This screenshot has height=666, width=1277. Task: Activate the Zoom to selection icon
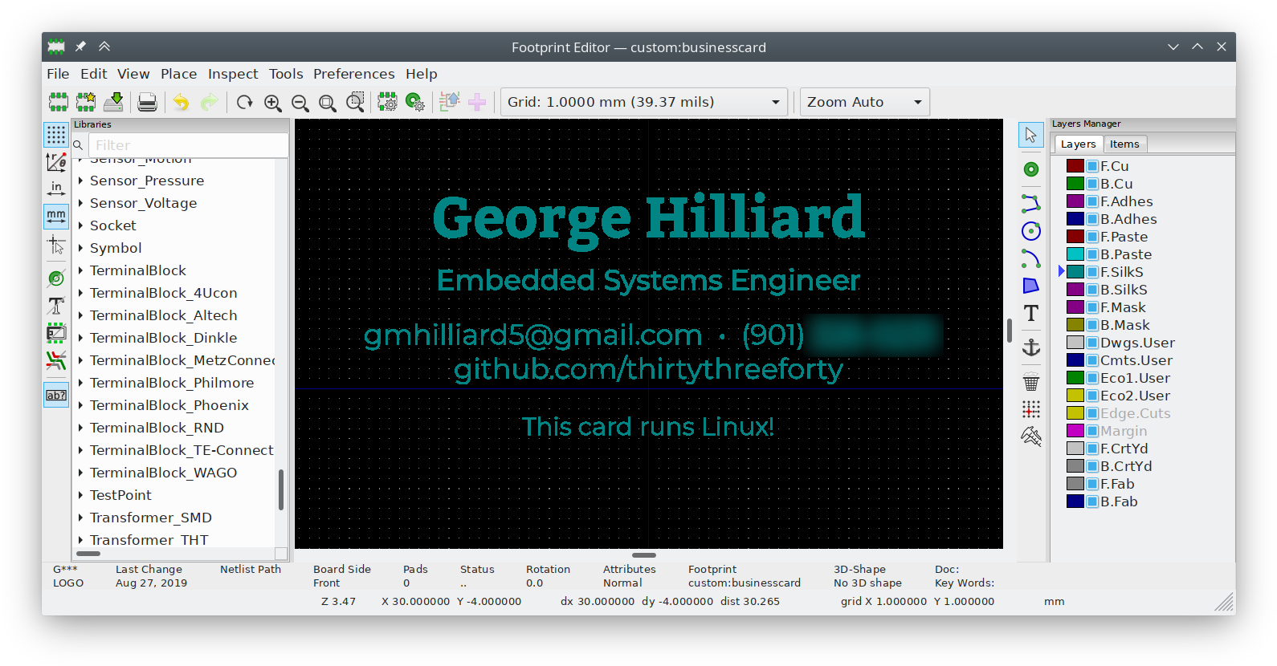pyautogui.click(x=355, y=102)
